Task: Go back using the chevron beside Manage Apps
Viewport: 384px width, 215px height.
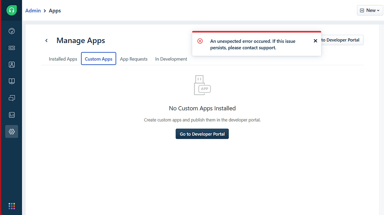Action: tap(46, 40)
